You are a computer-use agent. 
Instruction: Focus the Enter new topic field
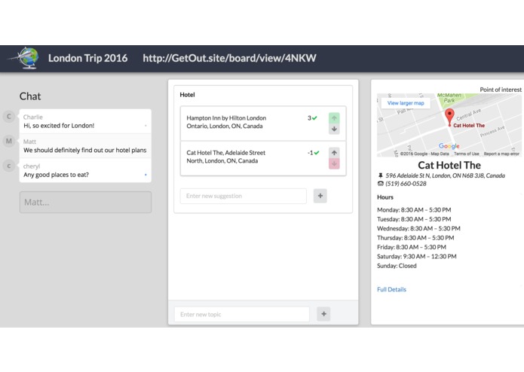coord(242,314)
